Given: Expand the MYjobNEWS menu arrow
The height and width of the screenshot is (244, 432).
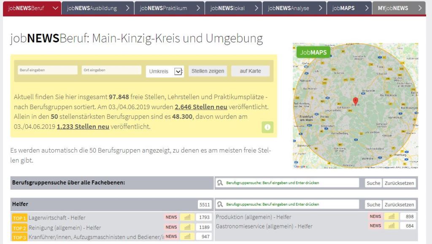Looking at the screenshot, I should coord(419,8).
